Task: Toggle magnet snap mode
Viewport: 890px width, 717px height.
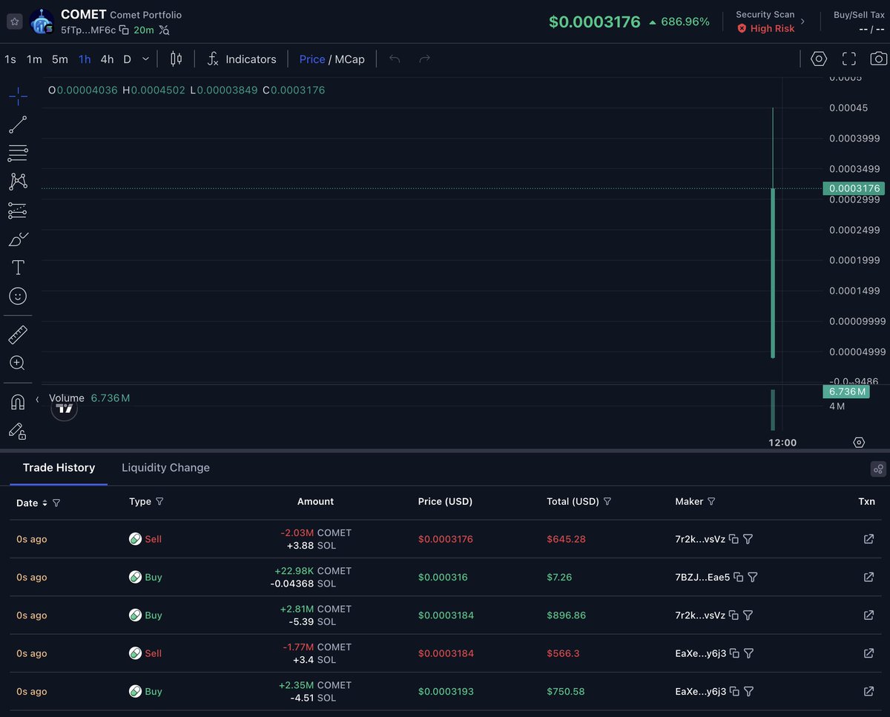Action: [18, 402]
